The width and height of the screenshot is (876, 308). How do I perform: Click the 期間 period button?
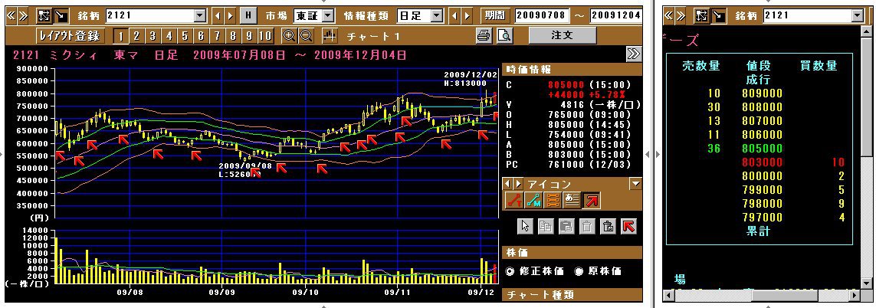[496, 15]
